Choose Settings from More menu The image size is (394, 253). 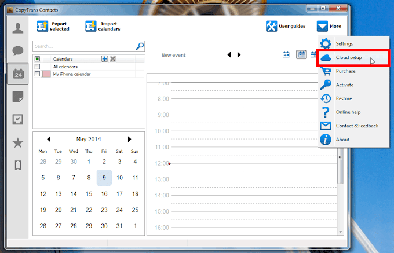point(353,43)
